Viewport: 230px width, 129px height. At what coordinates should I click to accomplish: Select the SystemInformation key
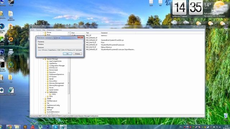[x=53, y=112]
